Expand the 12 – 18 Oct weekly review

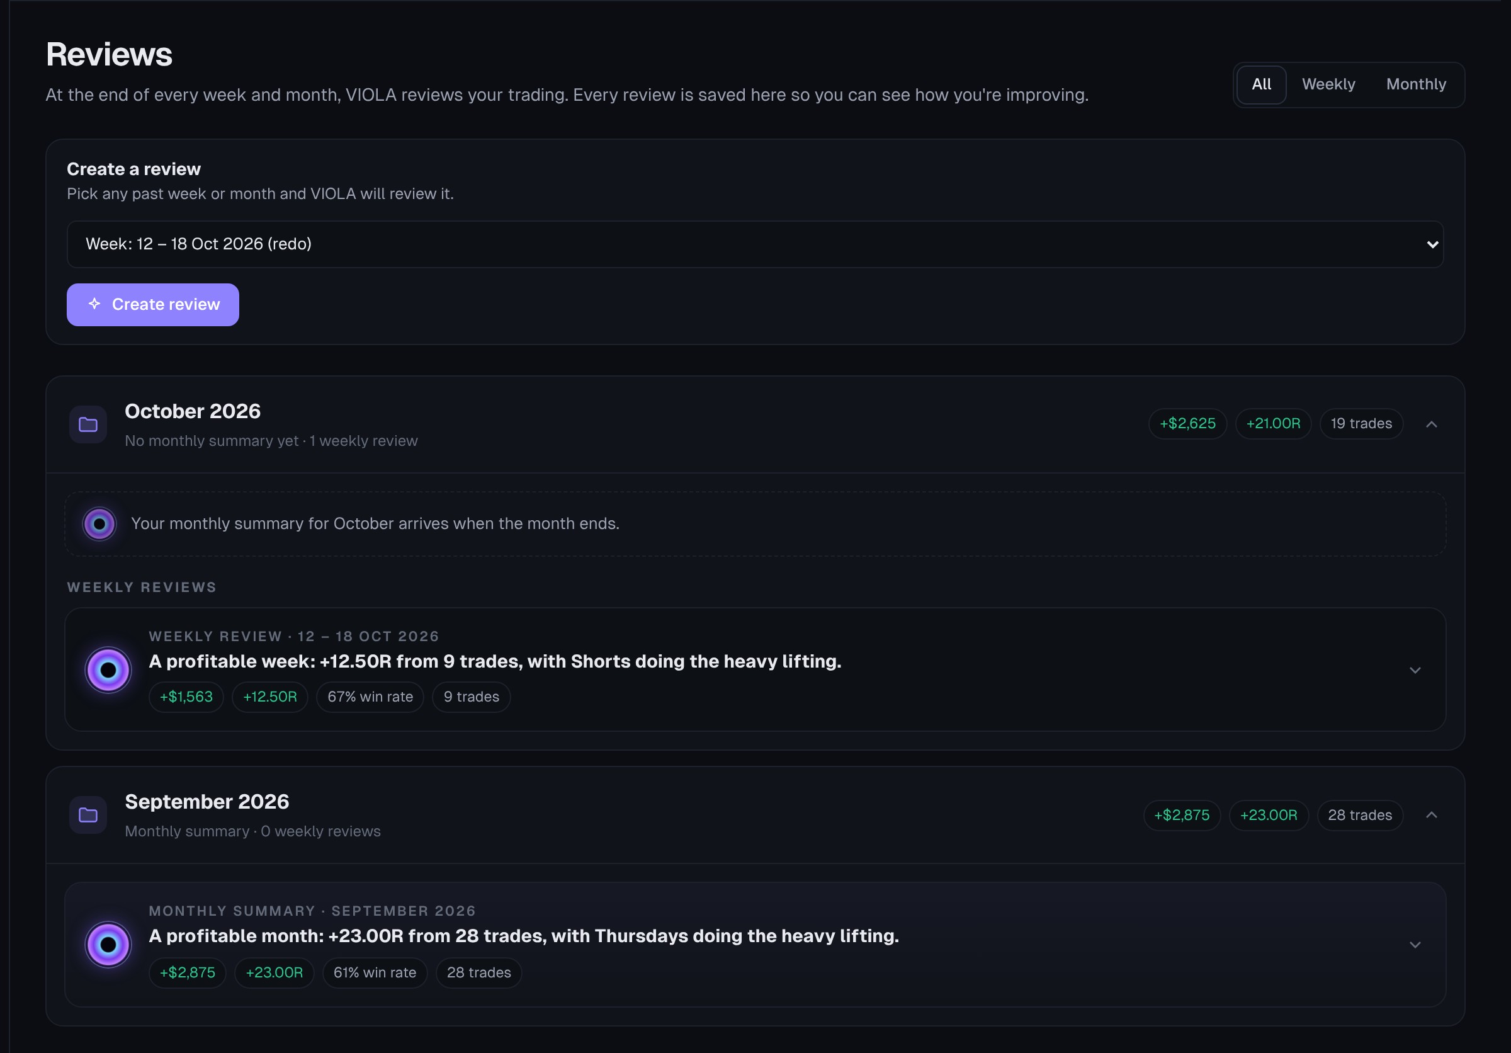pyautogui.click(x=1415, y=670)
